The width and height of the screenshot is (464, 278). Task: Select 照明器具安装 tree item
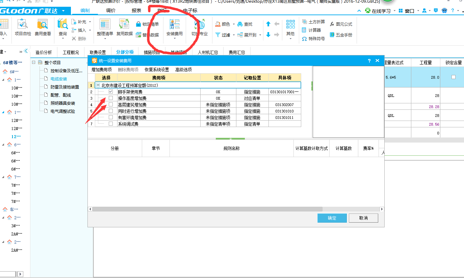(63, 103)
